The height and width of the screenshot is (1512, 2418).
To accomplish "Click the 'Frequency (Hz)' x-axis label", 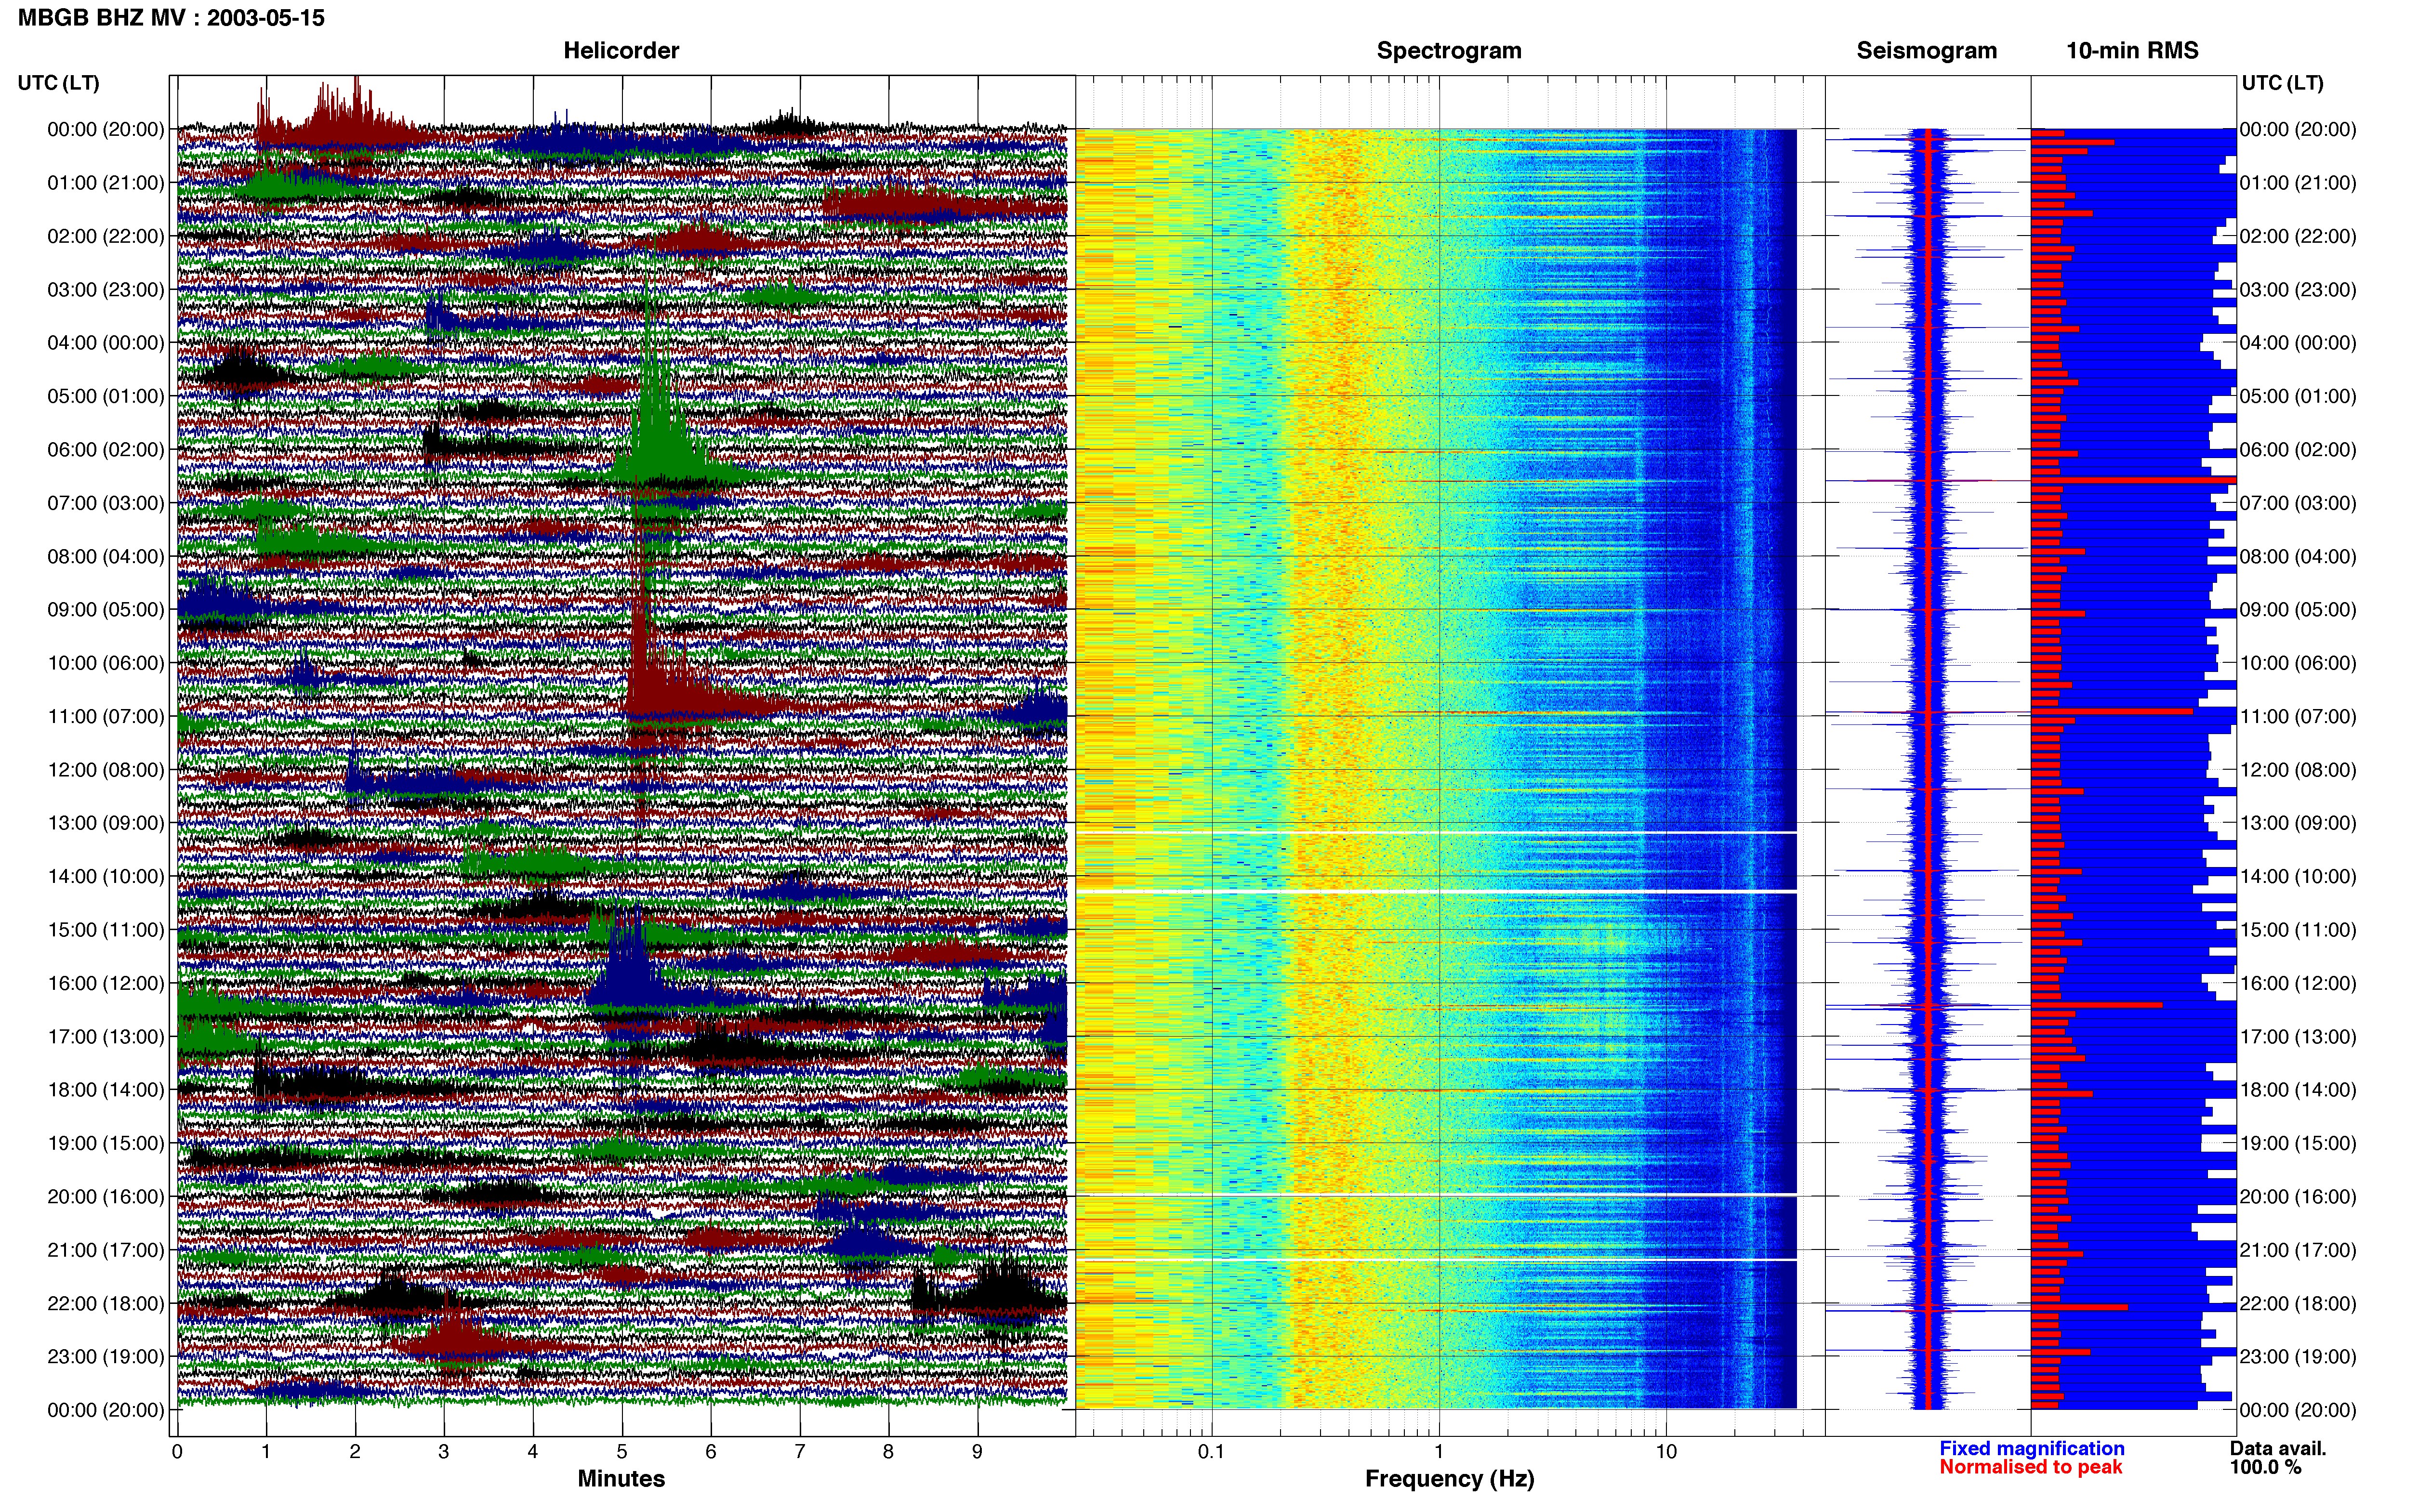I will point(1449,1479).
